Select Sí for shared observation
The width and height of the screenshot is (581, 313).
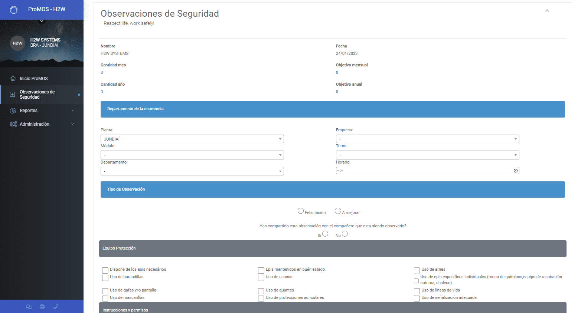(x=325, y=234)
